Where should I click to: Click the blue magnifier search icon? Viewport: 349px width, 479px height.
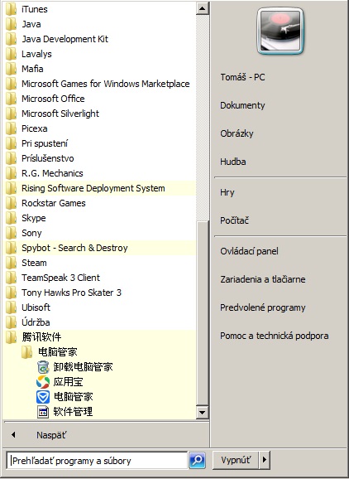tap(197, 460)
